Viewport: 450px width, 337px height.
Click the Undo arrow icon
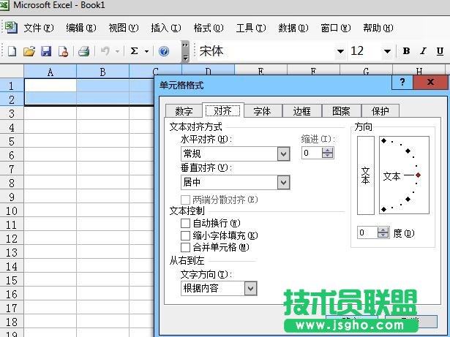(105, 52)
